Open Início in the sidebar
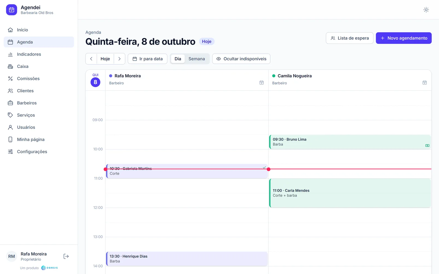 coord(39,30)
